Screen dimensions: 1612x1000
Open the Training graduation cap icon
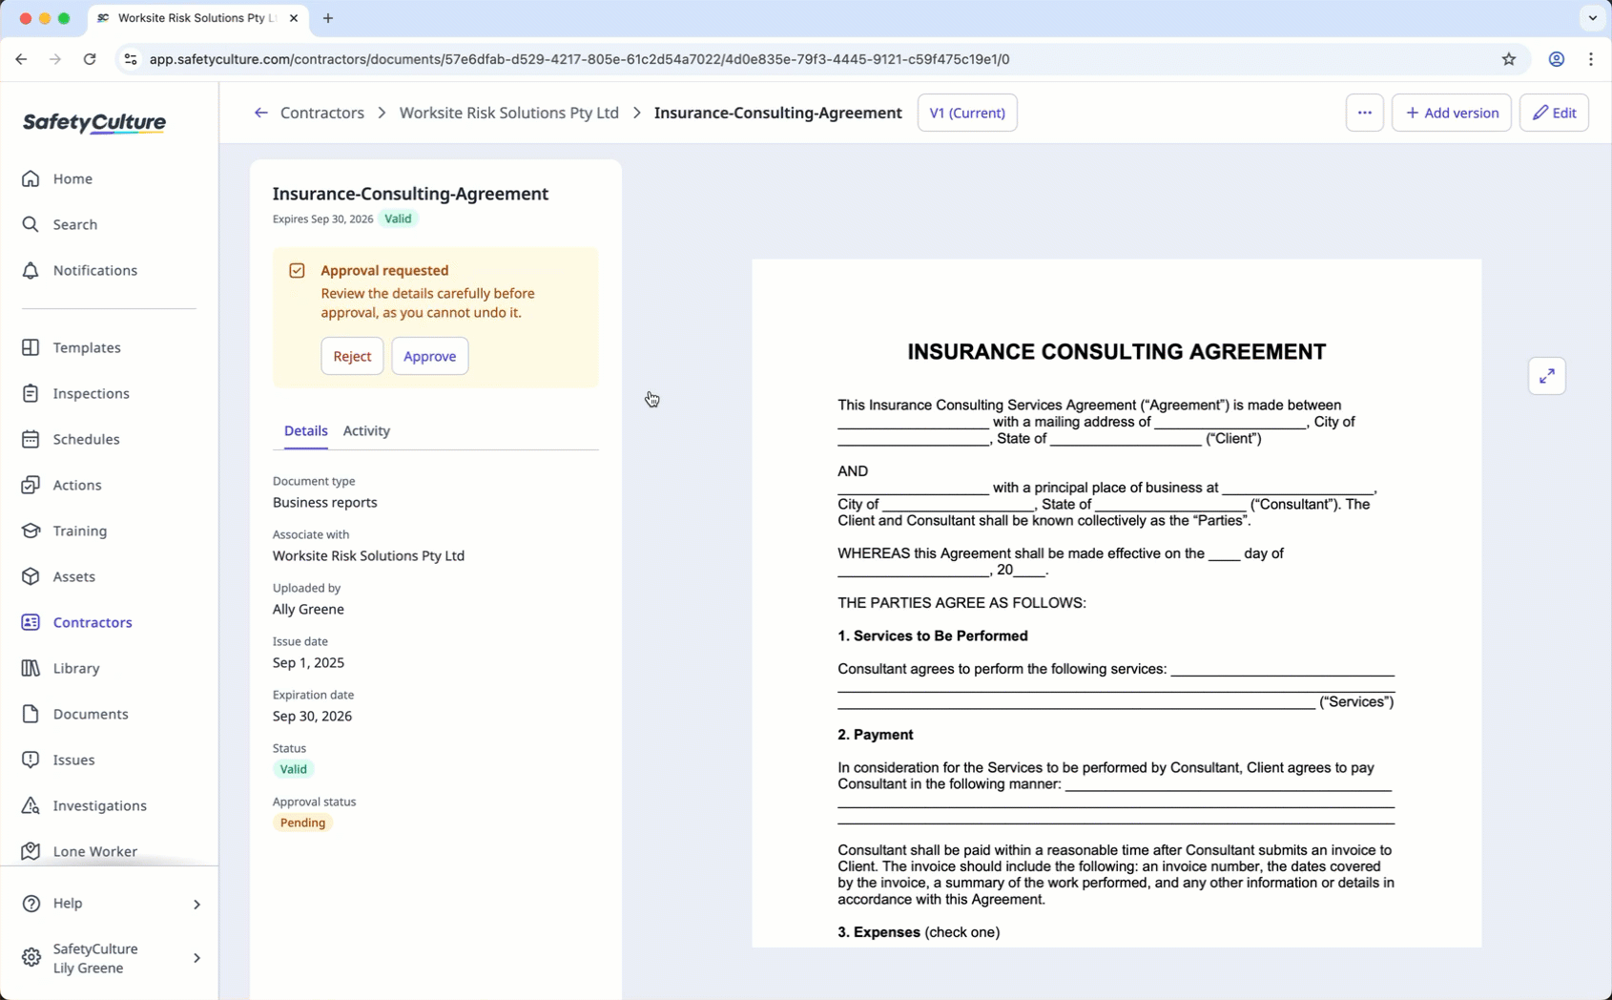[31, 531]
